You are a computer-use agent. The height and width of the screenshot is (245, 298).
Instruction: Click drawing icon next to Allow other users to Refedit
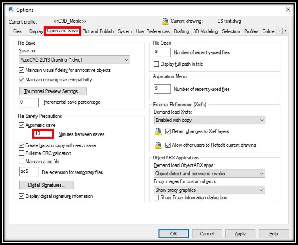158,145
